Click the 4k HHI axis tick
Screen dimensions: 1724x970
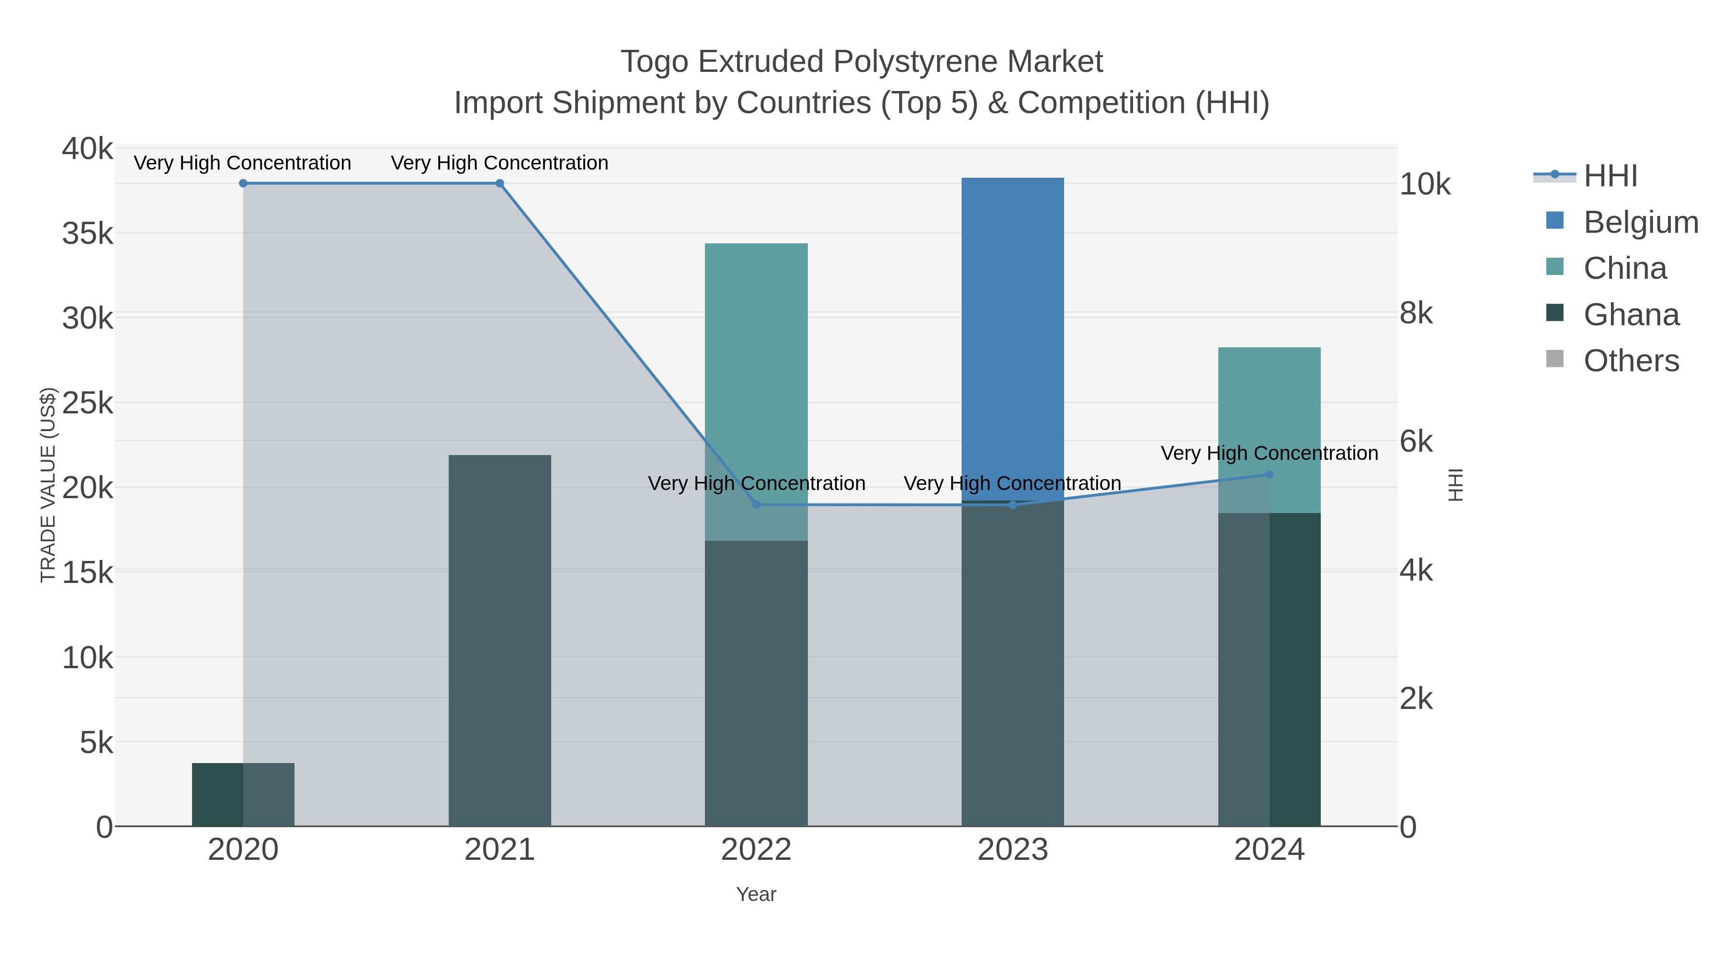[1416, 571]
